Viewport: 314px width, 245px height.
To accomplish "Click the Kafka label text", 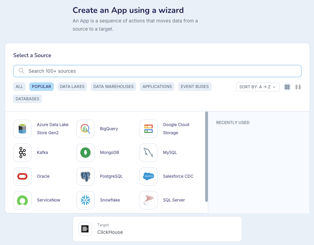I will click(x=42, y=153).
